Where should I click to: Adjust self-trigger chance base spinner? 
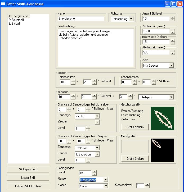(x=69, y=109)
